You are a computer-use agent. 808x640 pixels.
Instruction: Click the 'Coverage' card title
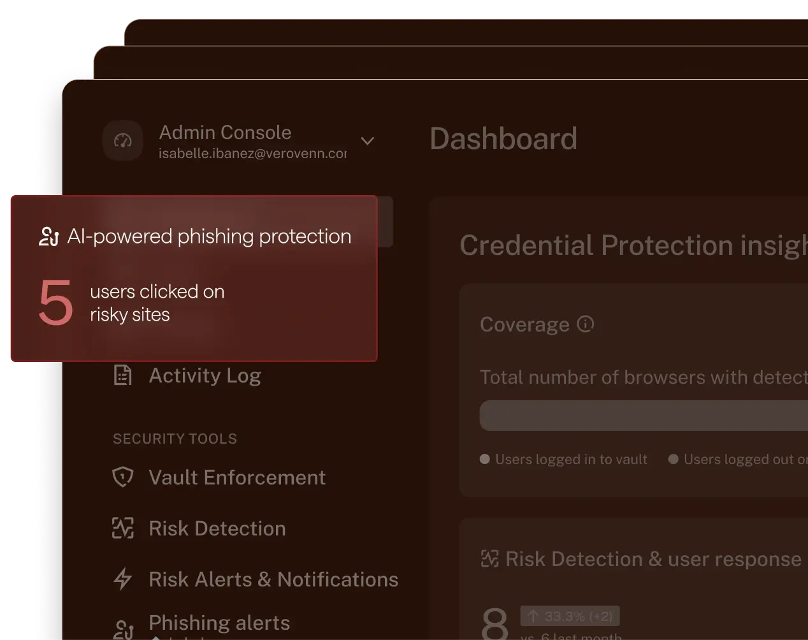point(524,324)
